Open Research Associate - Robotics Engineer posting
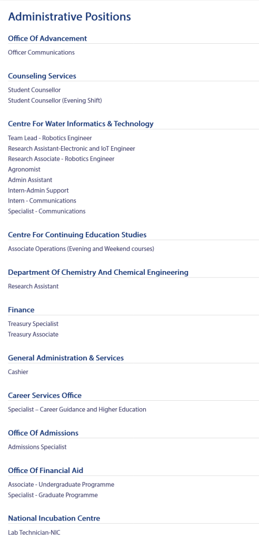The width and height of the screenshot is (259, 540). click(x=61, y=159)
